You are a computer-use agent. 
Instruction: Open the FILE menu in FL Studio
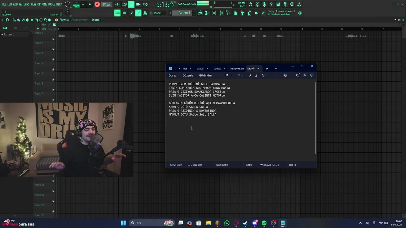tap(4, 4)
